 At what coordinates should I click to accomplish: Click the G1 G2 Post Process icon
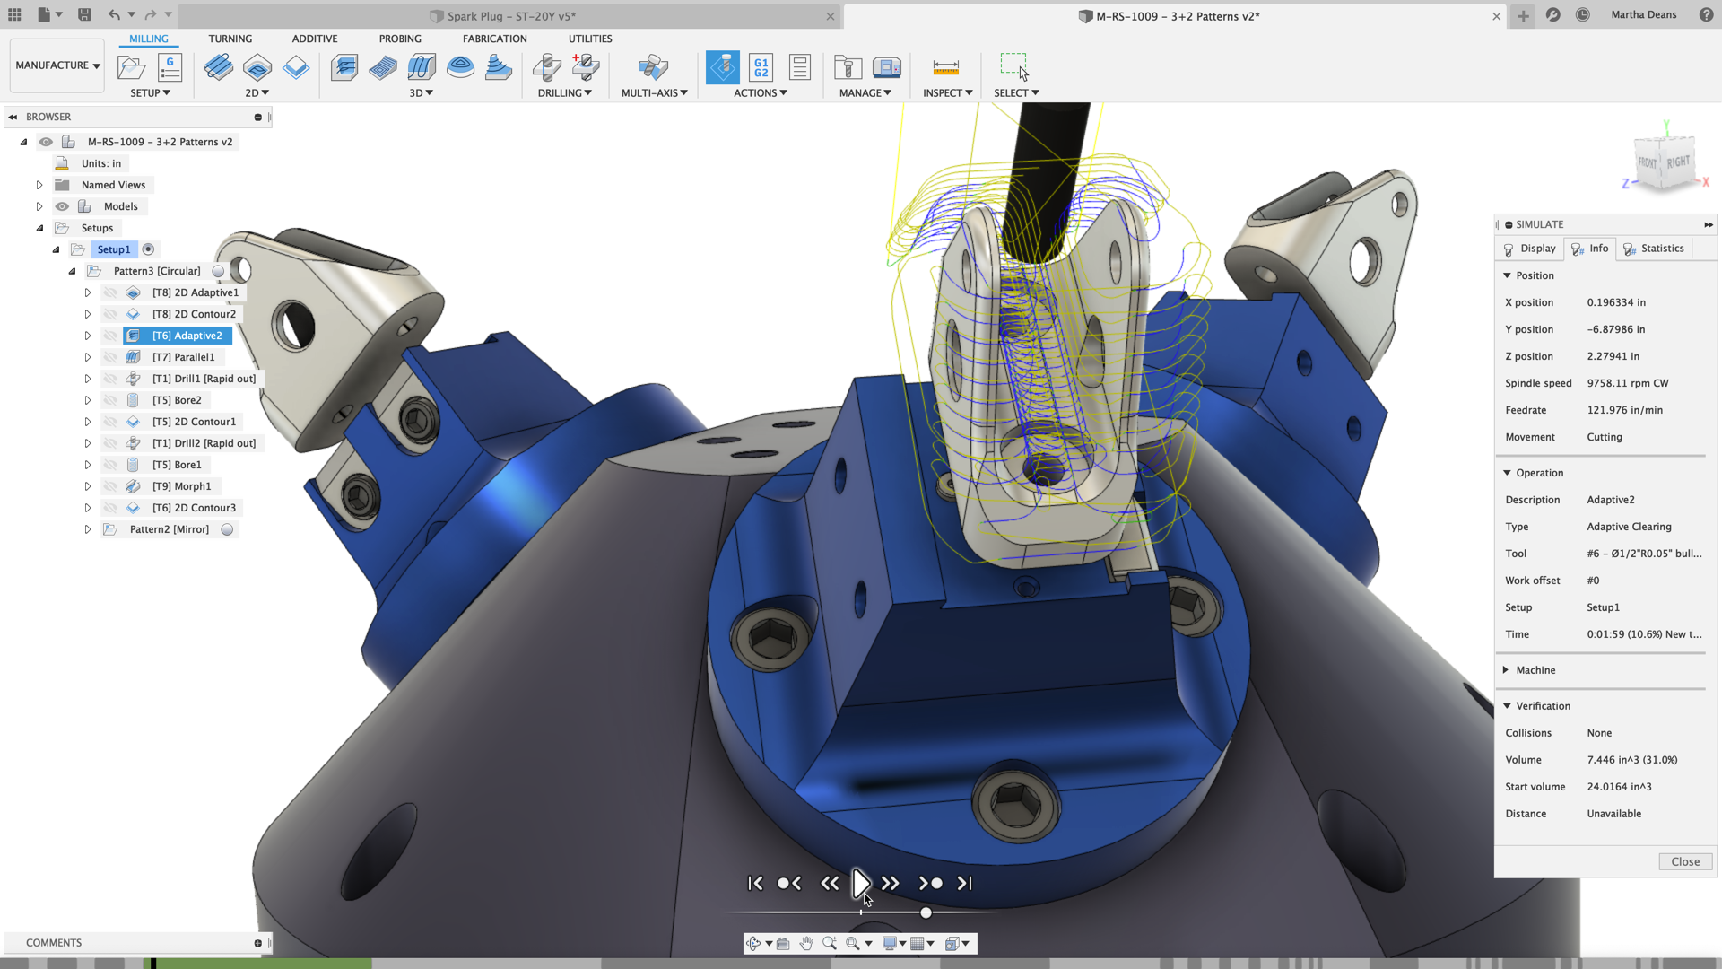click(x=761, y=67)
